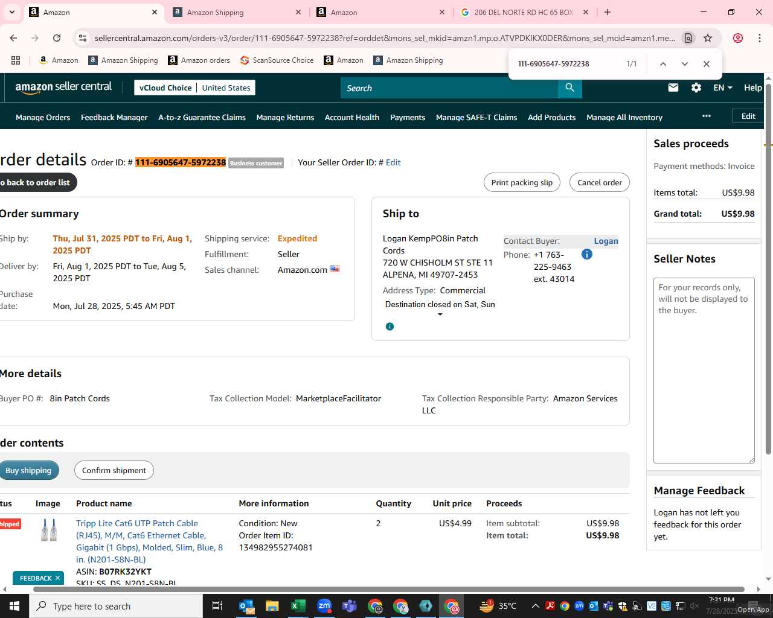Click the Logan contact buyer link
Image resolution: width=773 pixels, height=618 pixels.
tap(606, 241)
